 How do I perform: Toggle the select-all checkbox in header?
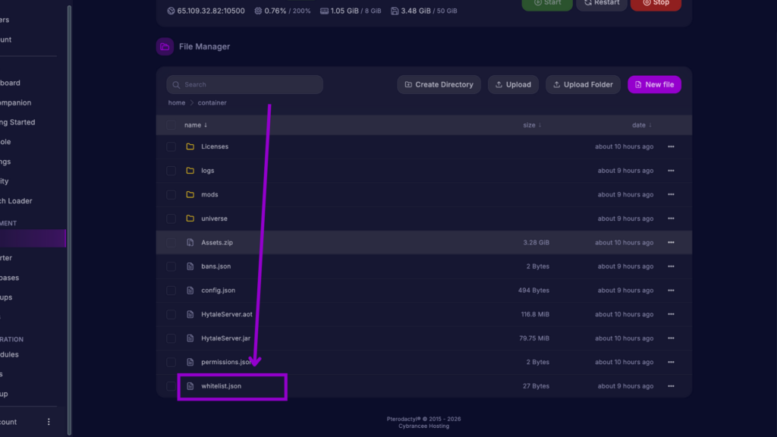tap(171, 125)
